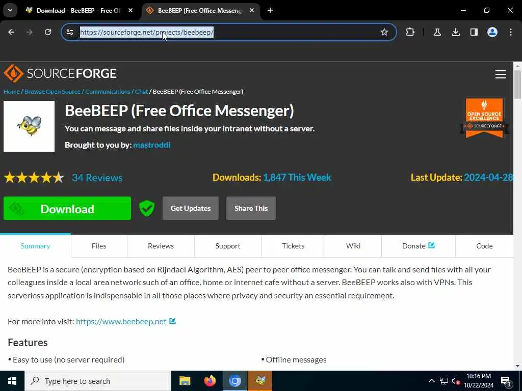The width and height of the screenshot is (522, 391).
Task: Click the 2024-04-28 last update date
Action: tap(488, 178)
